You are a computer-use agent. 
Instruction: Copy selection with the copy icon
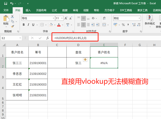coord(13,21)
